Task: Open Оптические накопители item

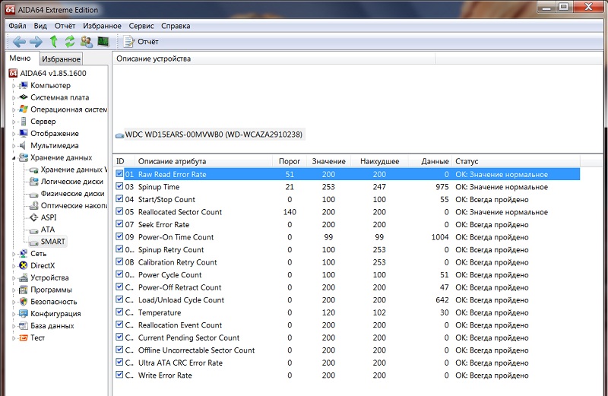Action: pyautogui.click(x=74, y=205)
